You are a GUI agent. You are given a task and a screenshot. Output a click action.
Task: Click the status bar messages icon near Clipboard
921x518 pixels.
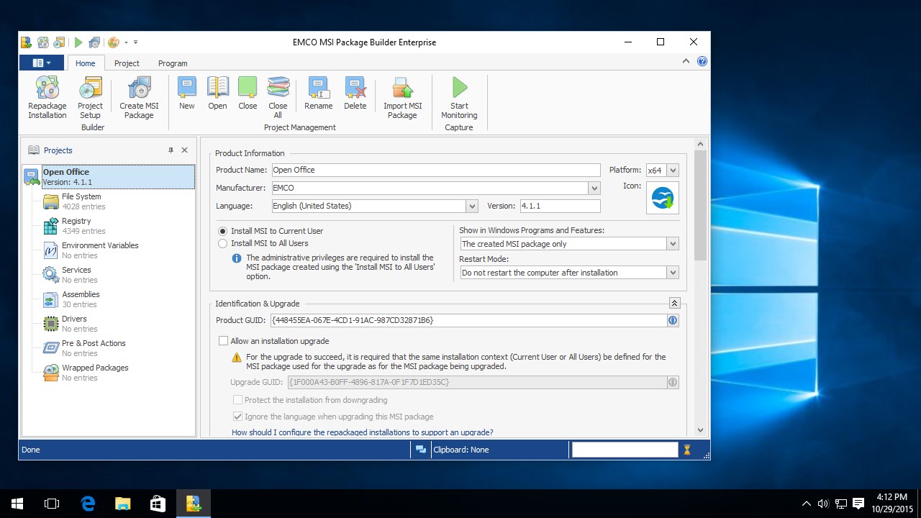click(421, 450)
